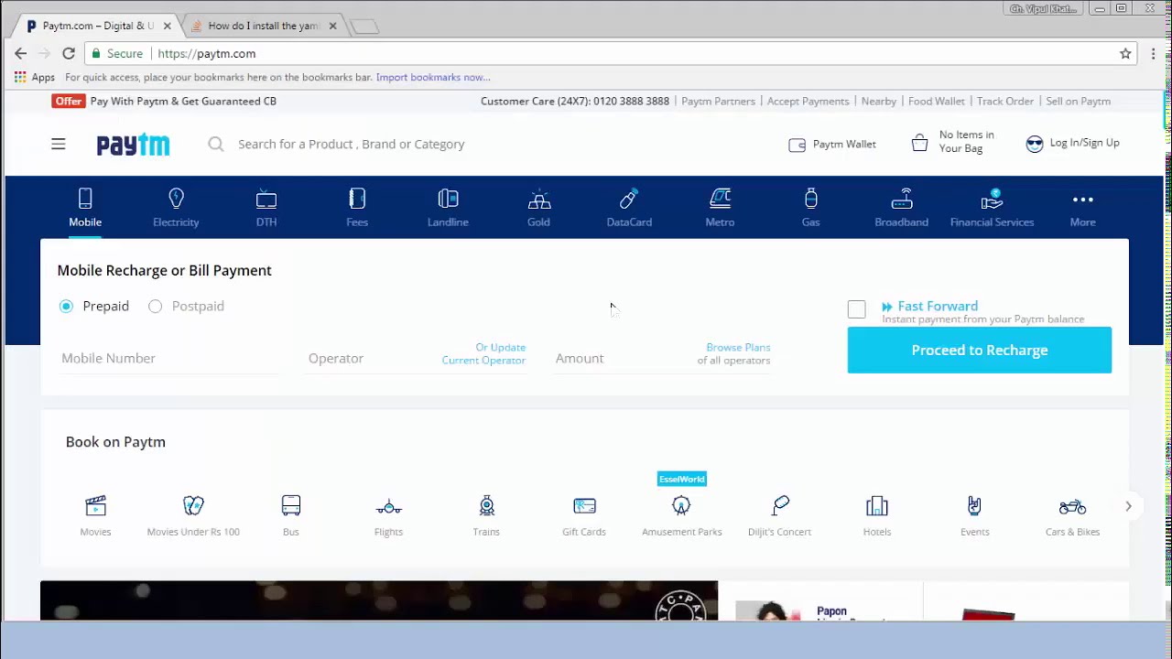The image size is (1172, 659).
Task: Select the DataCard category
Action: 629,208
